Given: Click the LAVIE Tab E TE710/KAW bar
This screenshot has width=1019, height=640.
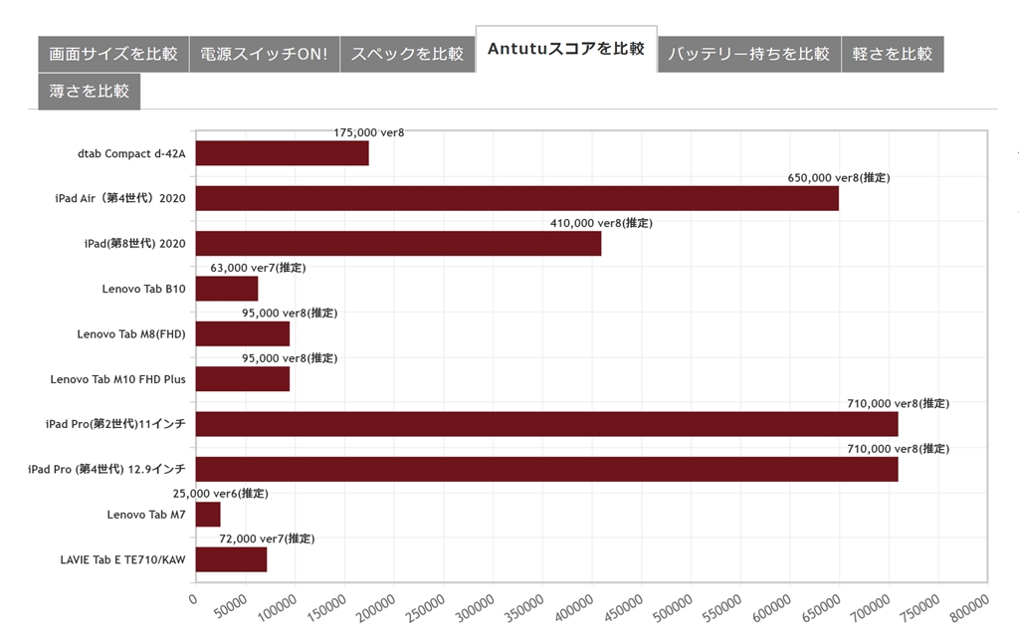Looking at the screenshot, I should tap(231, 559).
